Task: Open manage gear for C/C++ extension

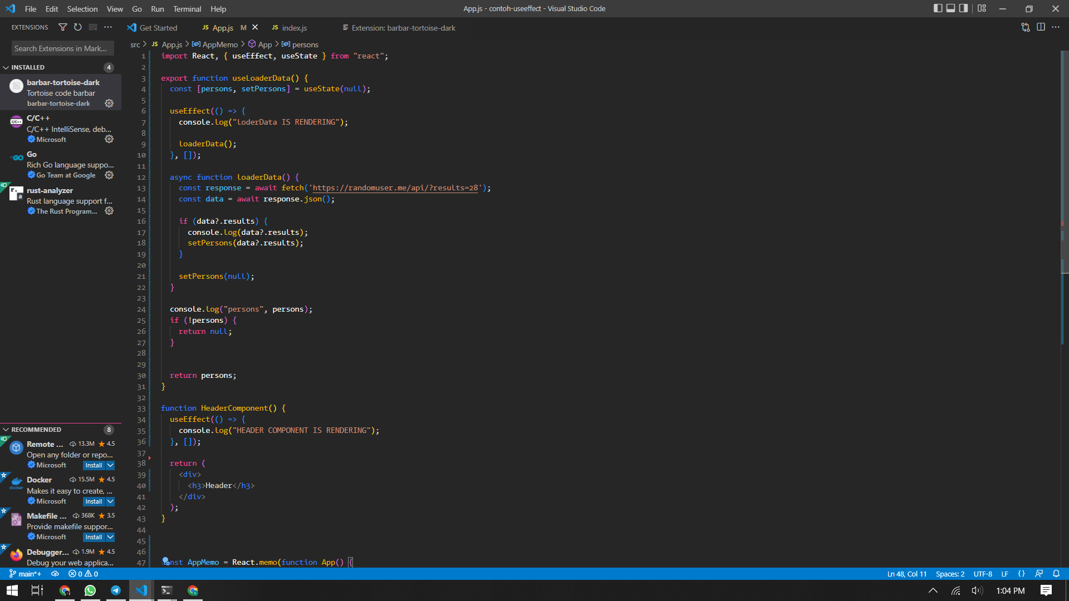Action: [x=109, y=139]
